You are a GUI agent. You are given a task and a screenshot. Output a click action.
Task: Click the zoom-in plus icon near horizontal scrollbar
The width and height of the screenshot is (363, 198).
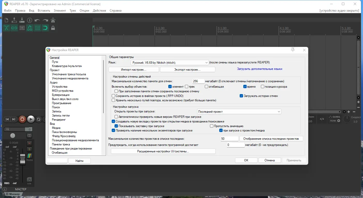[x=349, y=112]
